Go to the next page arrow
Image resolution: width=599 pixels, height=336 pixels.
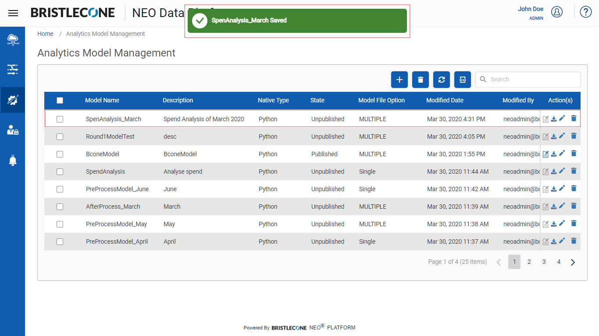tap(573, 262)
